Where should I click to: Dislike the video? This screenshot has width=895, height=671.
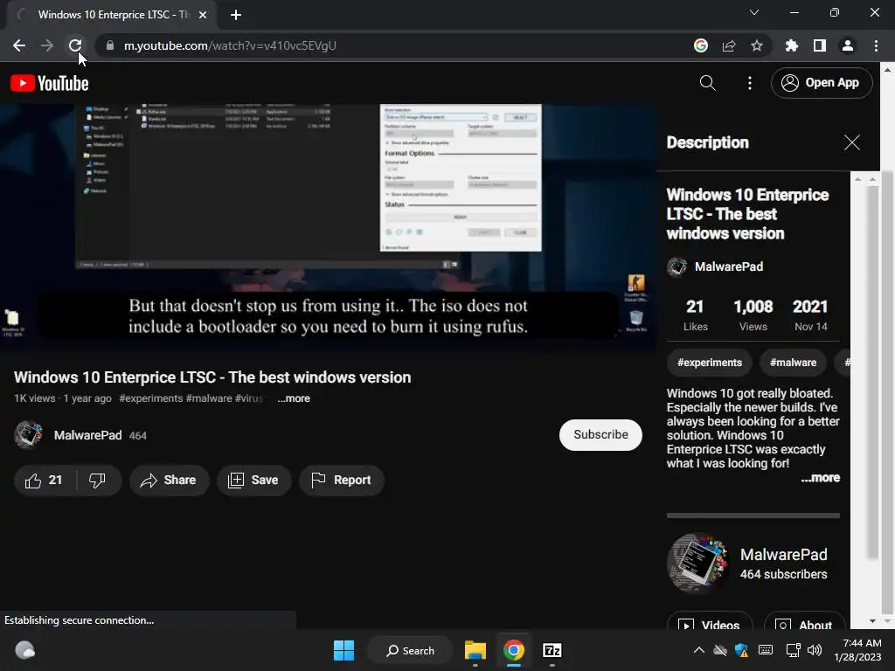tap(98, 481)
